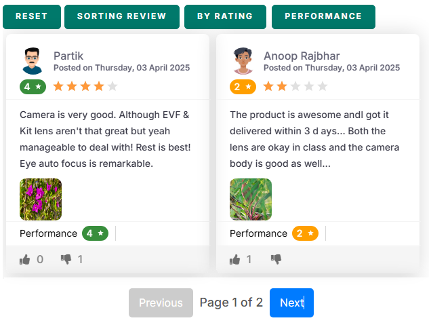Click the green 4-star rating badge near Partik
The image size is (431, 331).
tap(33, 87)
